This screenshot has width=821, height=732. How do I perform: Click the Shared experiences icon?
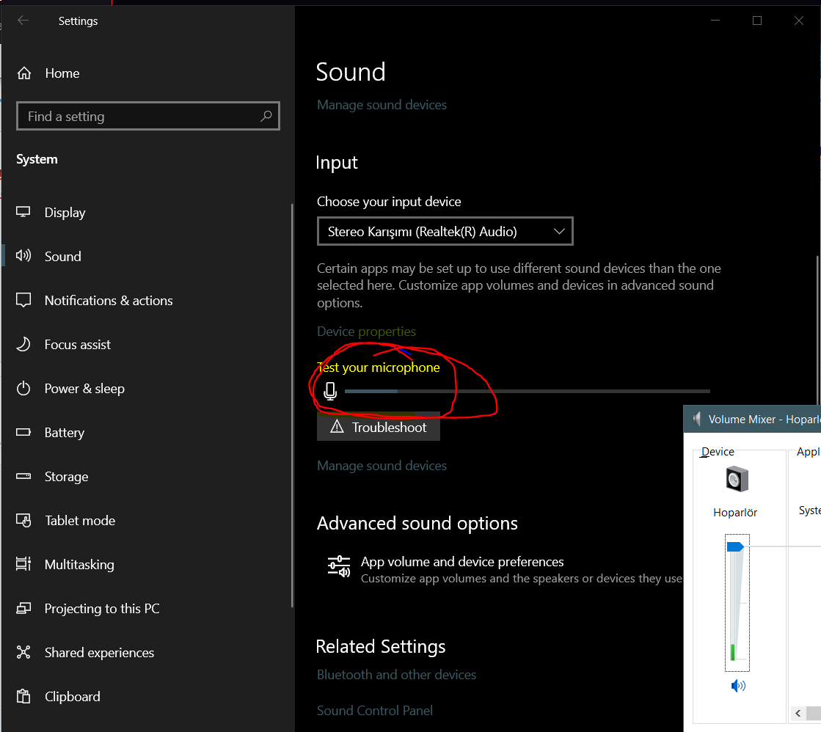23,653
